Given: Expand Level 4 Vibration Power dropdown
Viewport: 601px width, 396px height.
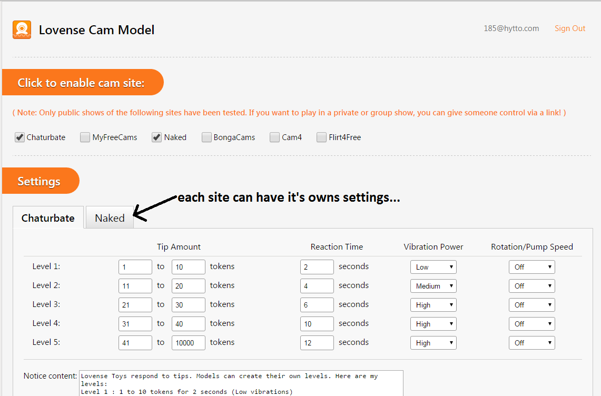Looking at the screenshot, I should (x=433, y=324).
